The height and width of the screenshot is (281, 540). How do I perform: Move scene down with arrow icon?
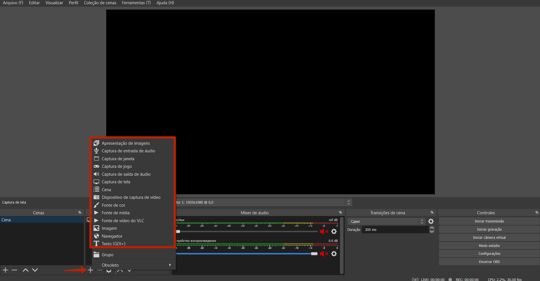pyautogui.click(x=35, y=270)
